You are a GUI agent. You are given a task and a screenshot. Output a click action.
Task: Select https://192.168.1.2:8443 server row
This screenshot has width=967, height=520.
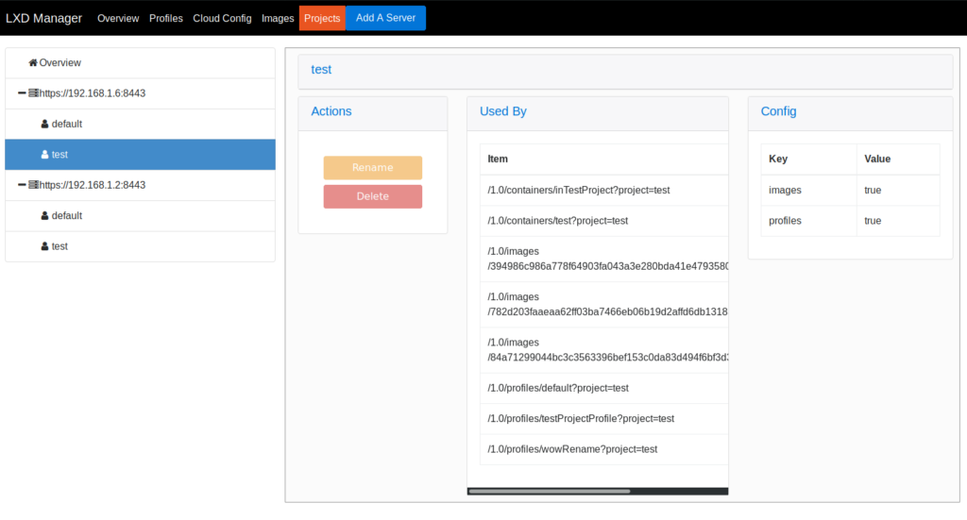click(140, 185)
